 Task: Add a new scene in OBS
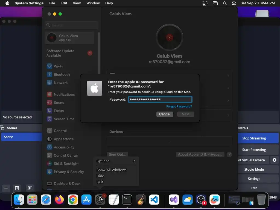(6, 188)
